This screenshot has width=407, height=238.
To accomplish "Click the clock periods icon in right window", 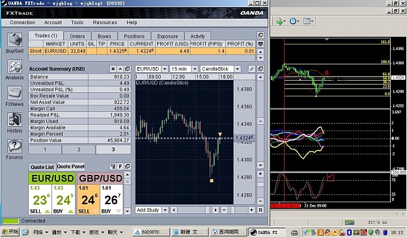I will pos(294,21).
